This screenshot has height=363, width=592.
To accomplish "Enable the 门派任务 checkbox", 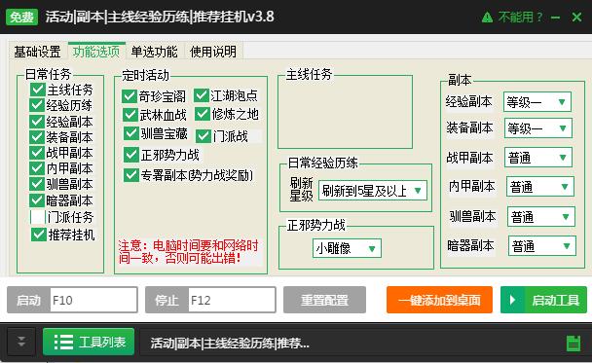I will pyautogui.click(x=38, y=217).
